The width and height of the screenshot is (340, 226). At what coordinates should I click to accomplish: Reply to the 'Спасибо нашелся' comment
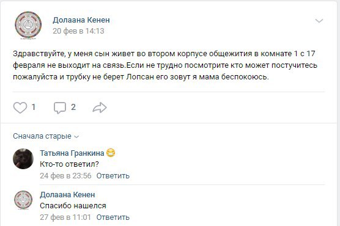coord(113,217)
